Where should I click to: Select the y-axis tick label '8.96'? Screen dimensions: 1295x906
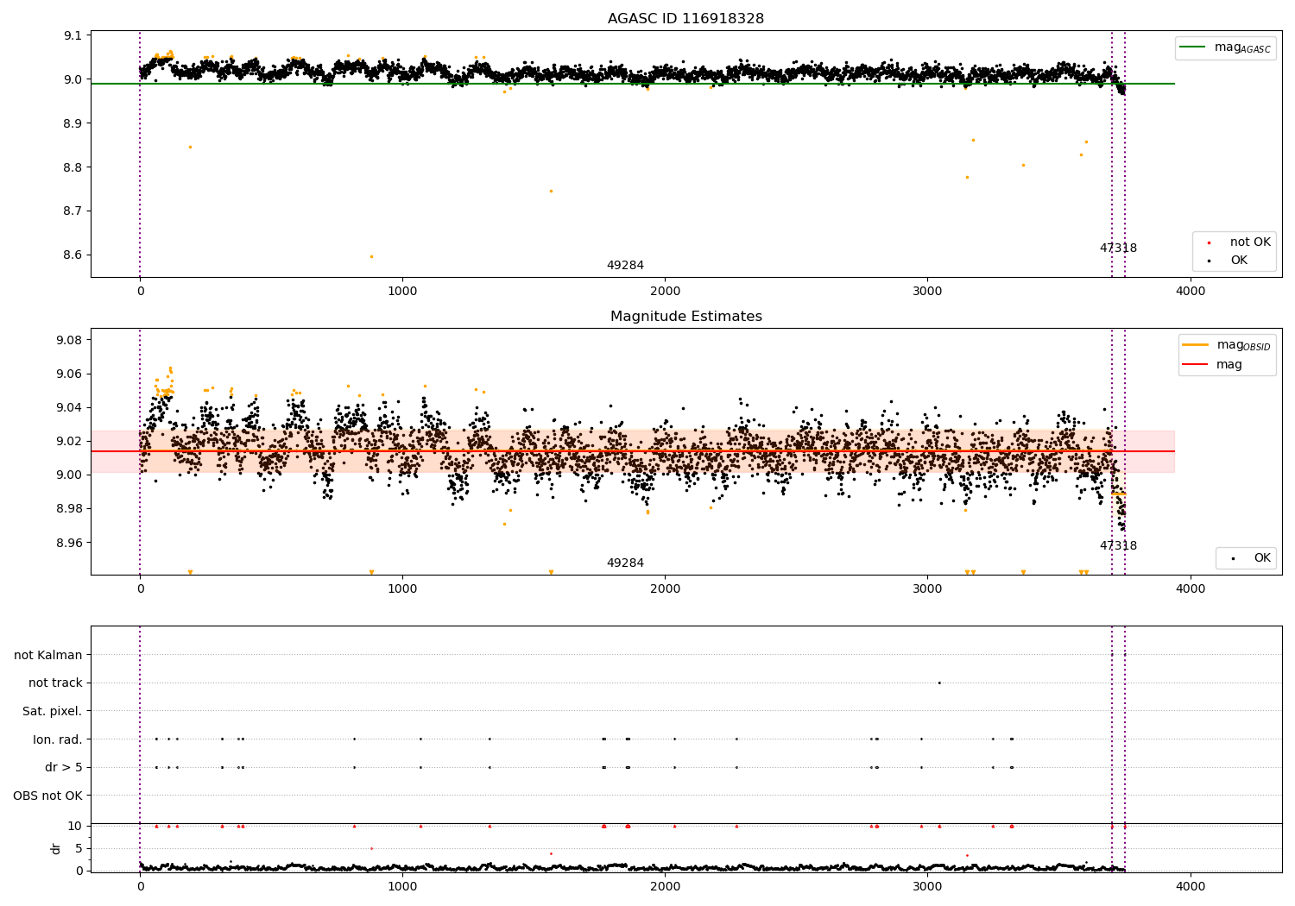70,544
